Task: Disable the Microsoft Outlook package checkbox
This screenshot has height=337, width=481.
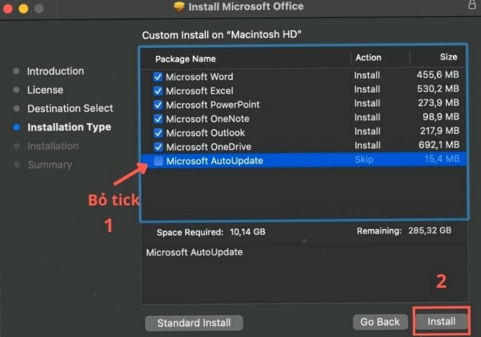Action: tap(158, 133)
